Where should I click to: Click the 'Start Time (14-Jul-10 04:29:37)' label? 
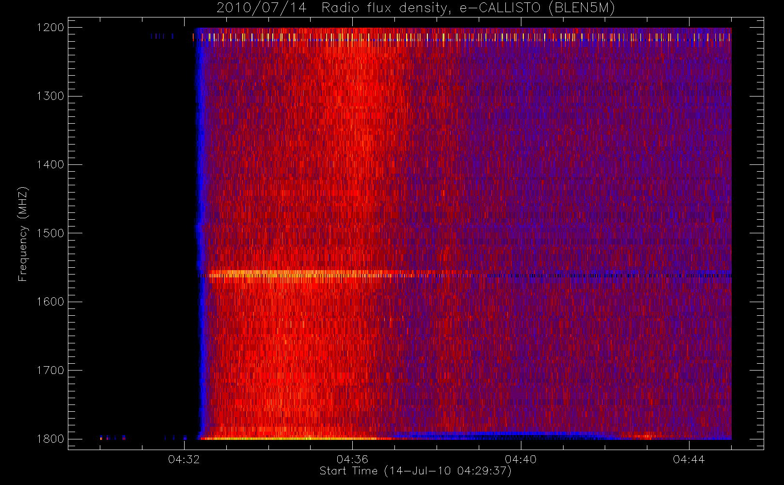416,471
